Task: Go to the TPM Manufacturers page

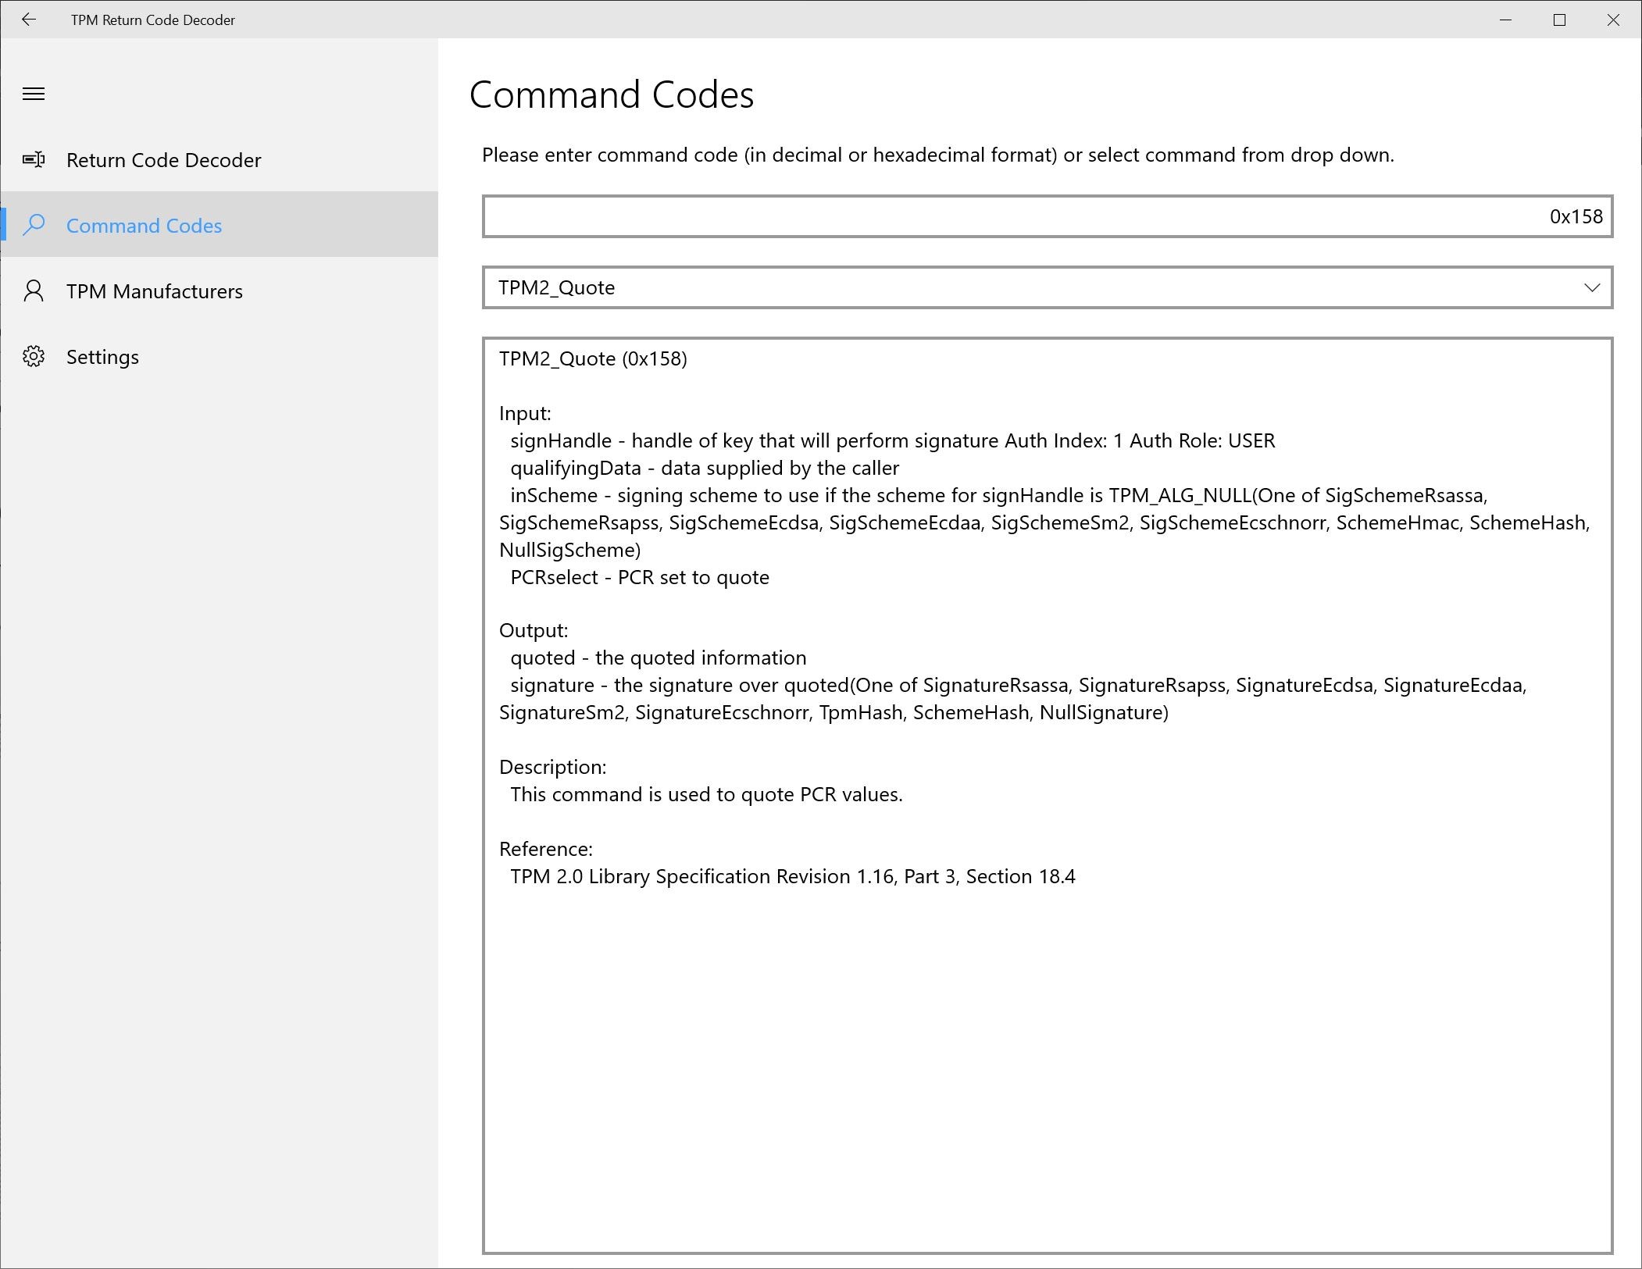Action: (154, 291)
